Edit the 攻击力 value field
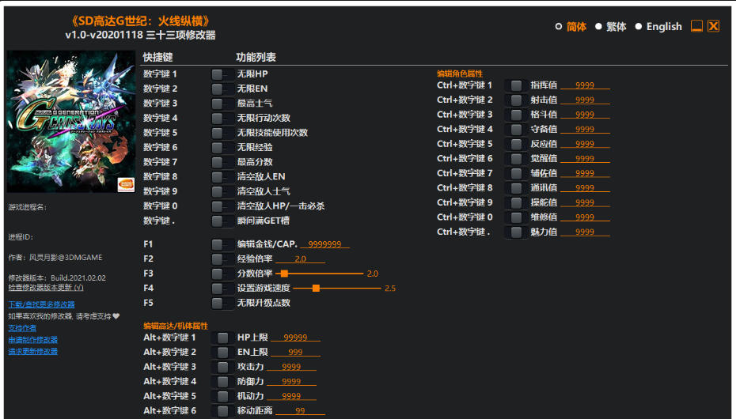 pyautogui.click(x=291, y=367)
